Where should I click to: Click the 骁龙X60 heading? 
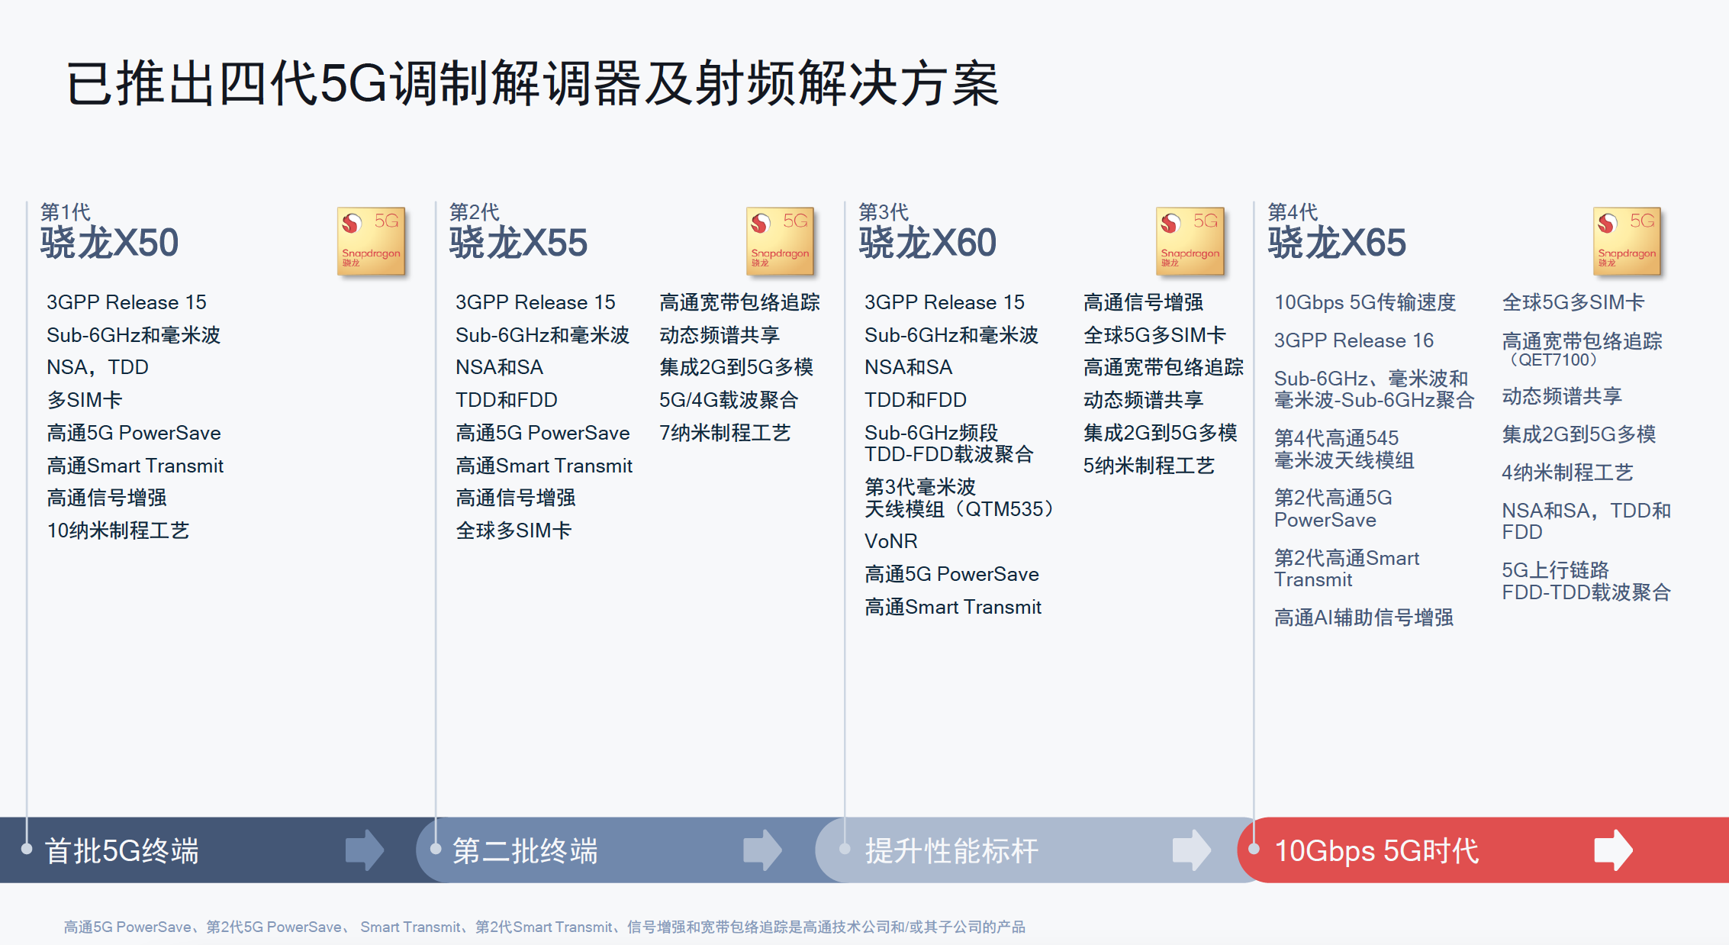point(927,244)
